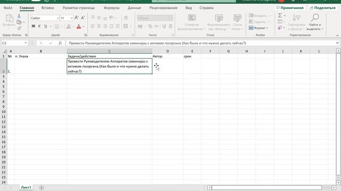This screenshot has width=341, height=191.
Task: Open Условное форматирование dropdown
Action: point(192,22)
